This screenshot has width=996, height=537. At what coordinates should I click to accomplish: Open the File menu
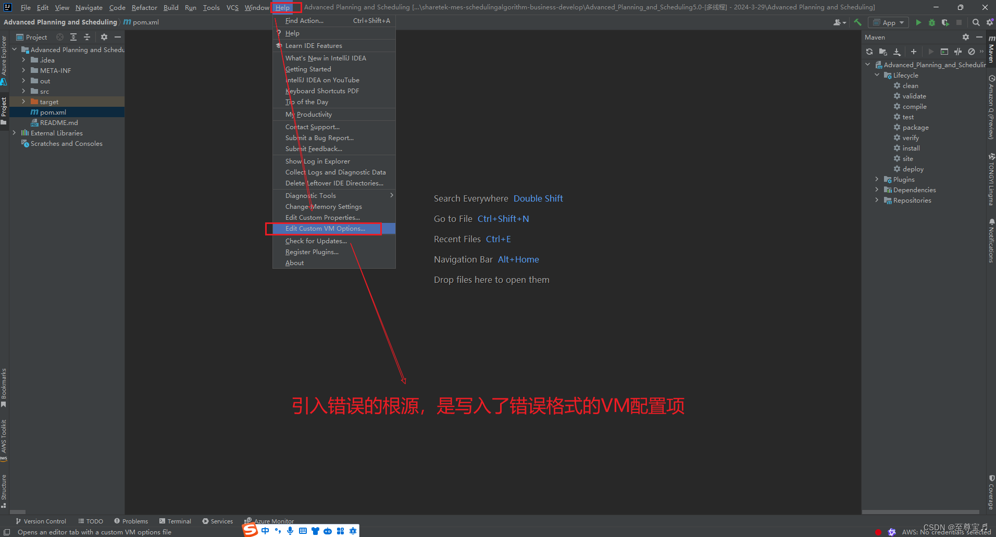click(26, 7)
